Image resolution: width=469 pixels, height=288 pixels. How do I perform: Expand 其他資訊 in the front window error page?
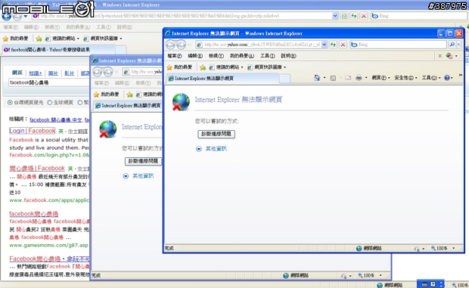point(212,148)
